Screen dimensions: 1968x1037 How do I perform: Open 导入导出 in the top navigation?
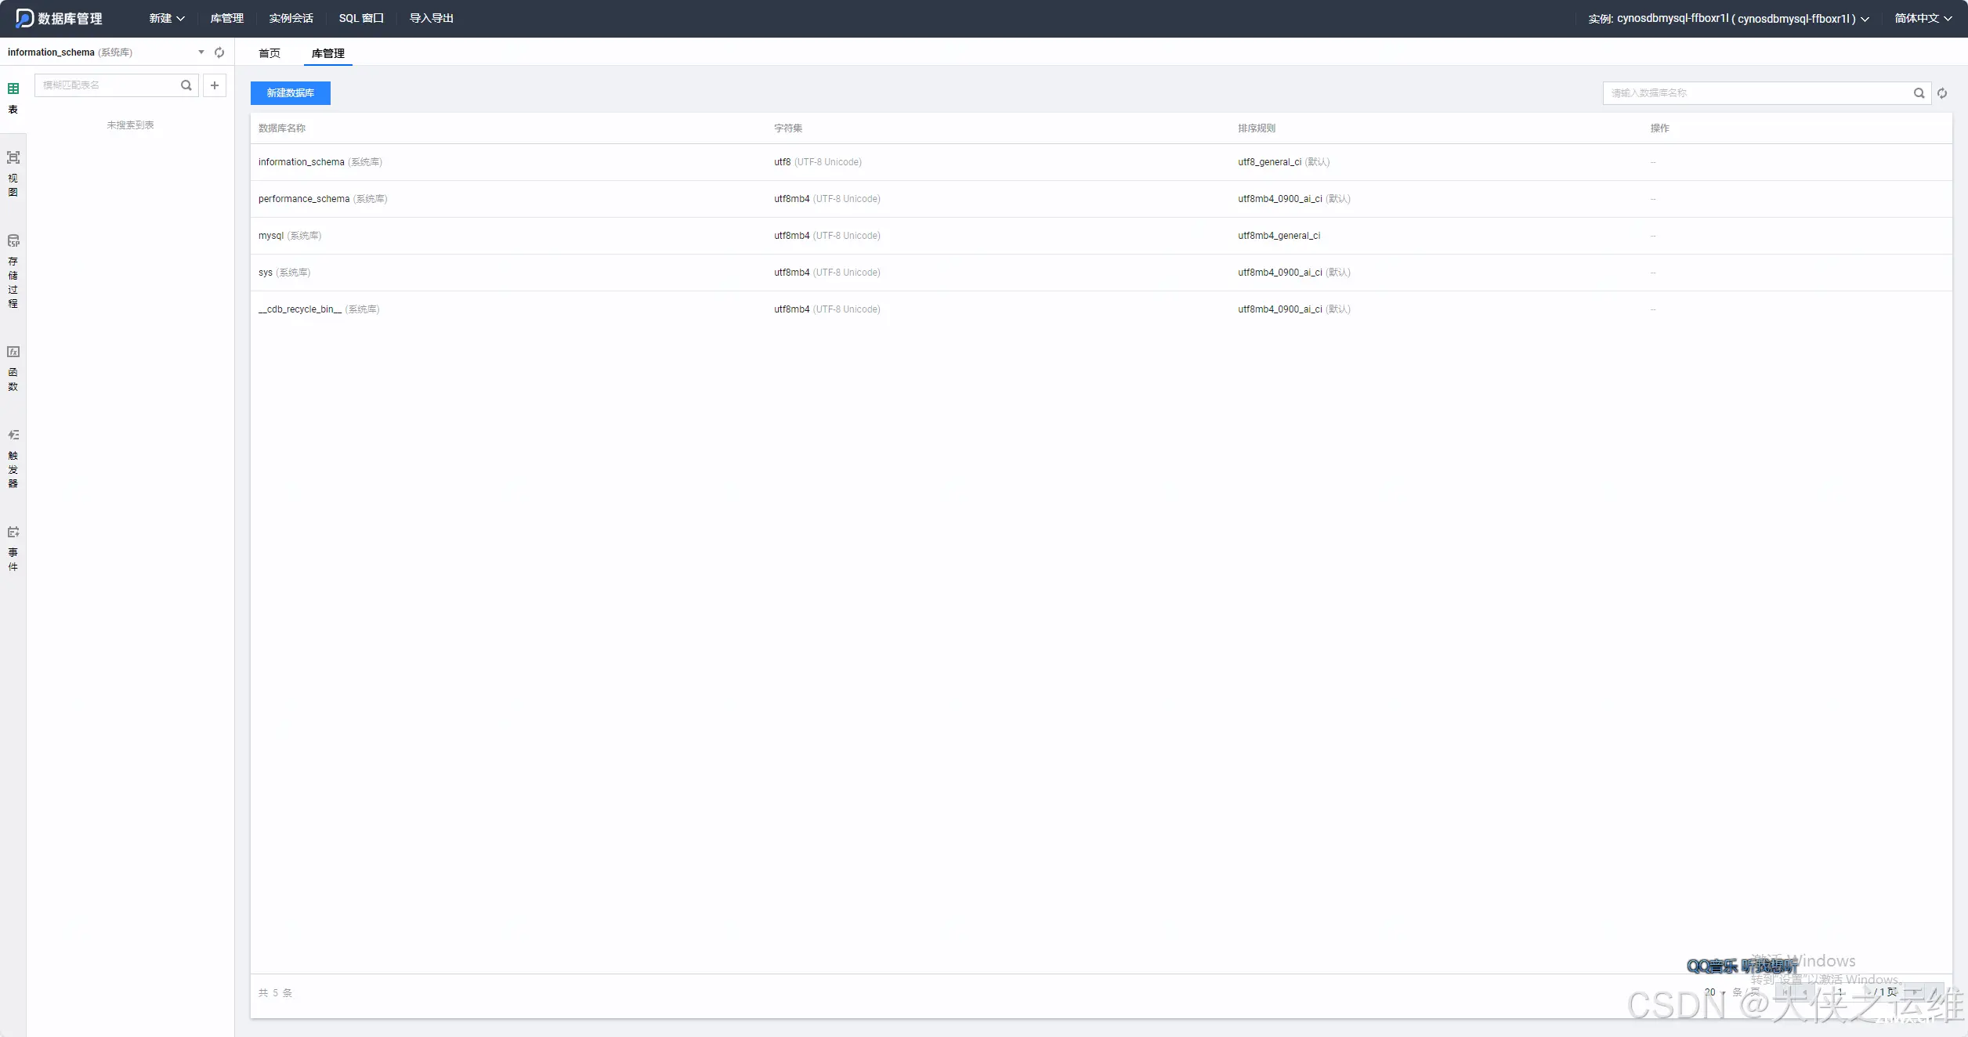coord(432,18)
